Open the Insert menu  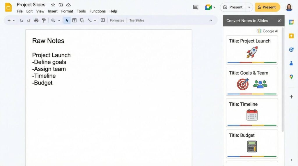coord(53,11)
